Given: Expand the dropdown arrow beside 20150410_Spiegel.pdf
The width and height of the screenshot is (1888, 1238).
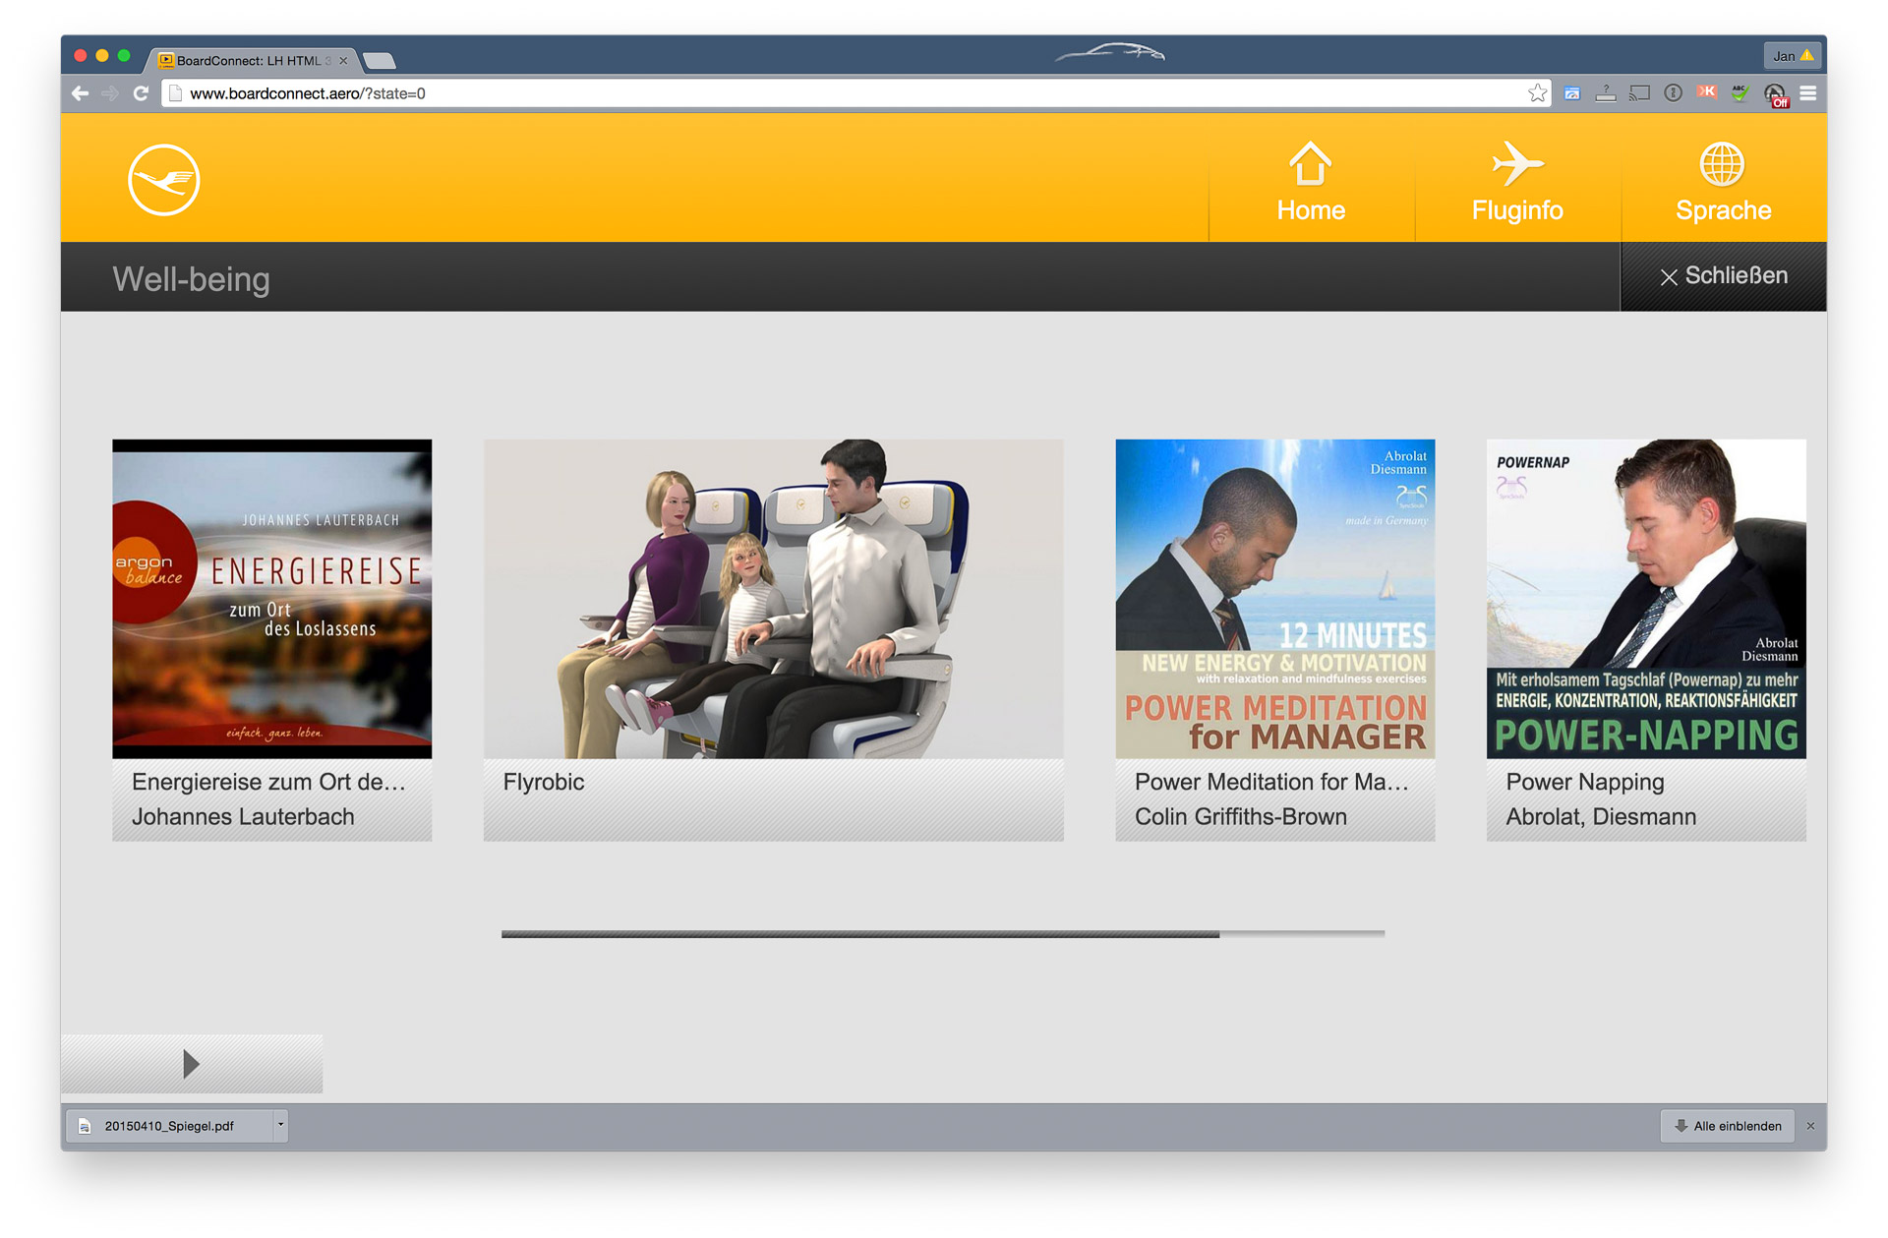Looking at the screenshot, I should (x=280, y=1125).
